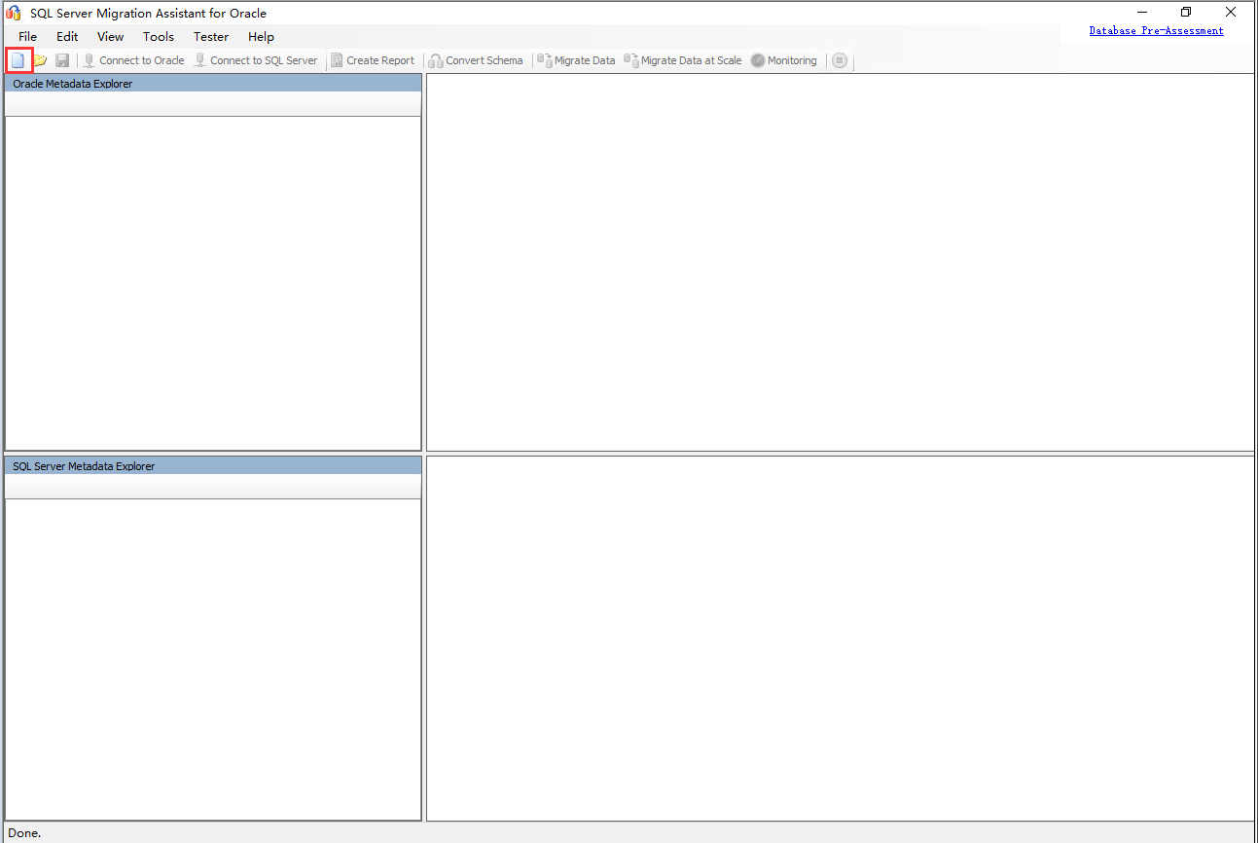Click the Stop icon in toolbar
The width and height of the screenshot is (1258, 843).
pos(840,60)
